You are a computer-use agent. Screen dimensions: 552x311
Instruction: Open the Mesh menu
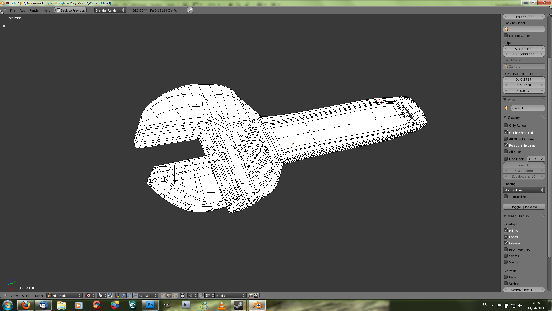(39, 295)
